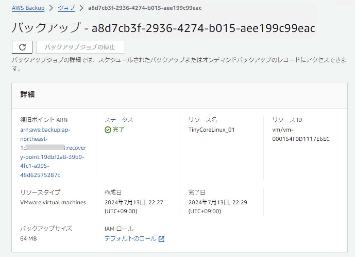Screen dimensions: 355x257
Task: Click the 復旧ポイント ARN label
Action: tap(44, 120)
